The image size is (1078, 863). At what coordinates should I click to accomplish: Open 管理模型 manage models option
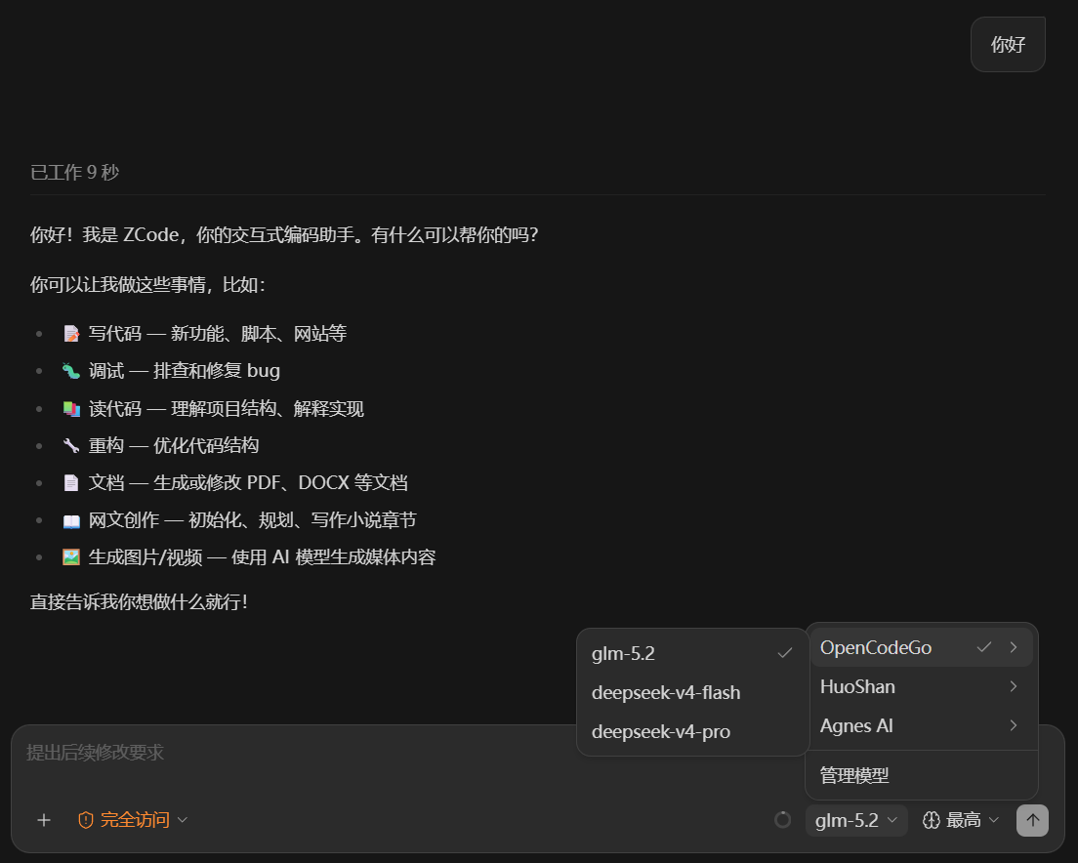point(921,776)
